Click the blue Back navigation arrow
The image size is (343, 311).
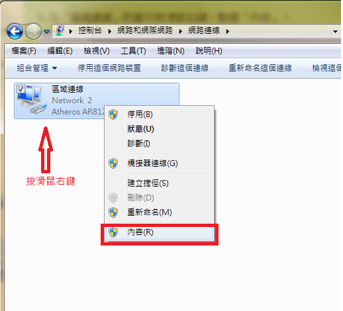click(15, 31)
